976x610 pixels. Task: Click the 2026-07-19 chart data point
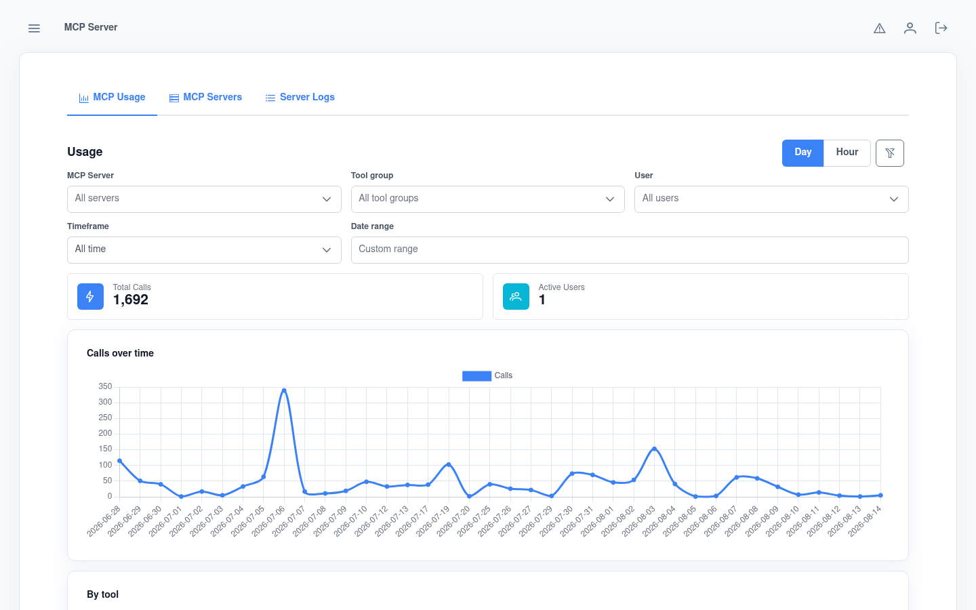pos(449,465)
